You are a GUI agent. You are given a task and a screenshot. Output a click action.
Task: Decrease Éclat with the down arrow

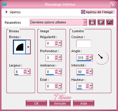click(x=56, y=87)
